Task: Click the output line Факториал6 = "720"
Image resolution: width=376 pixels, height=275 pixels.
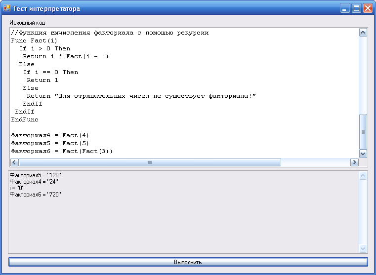Action: [36, 194]
